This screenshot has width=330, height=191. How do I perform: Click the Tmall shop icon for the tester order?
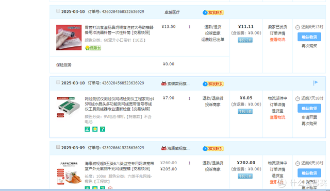click(x=164, y=83)
